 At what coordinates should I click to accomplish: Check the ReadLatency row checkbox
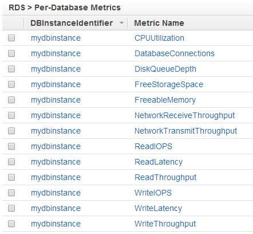(x=11, y=162)
